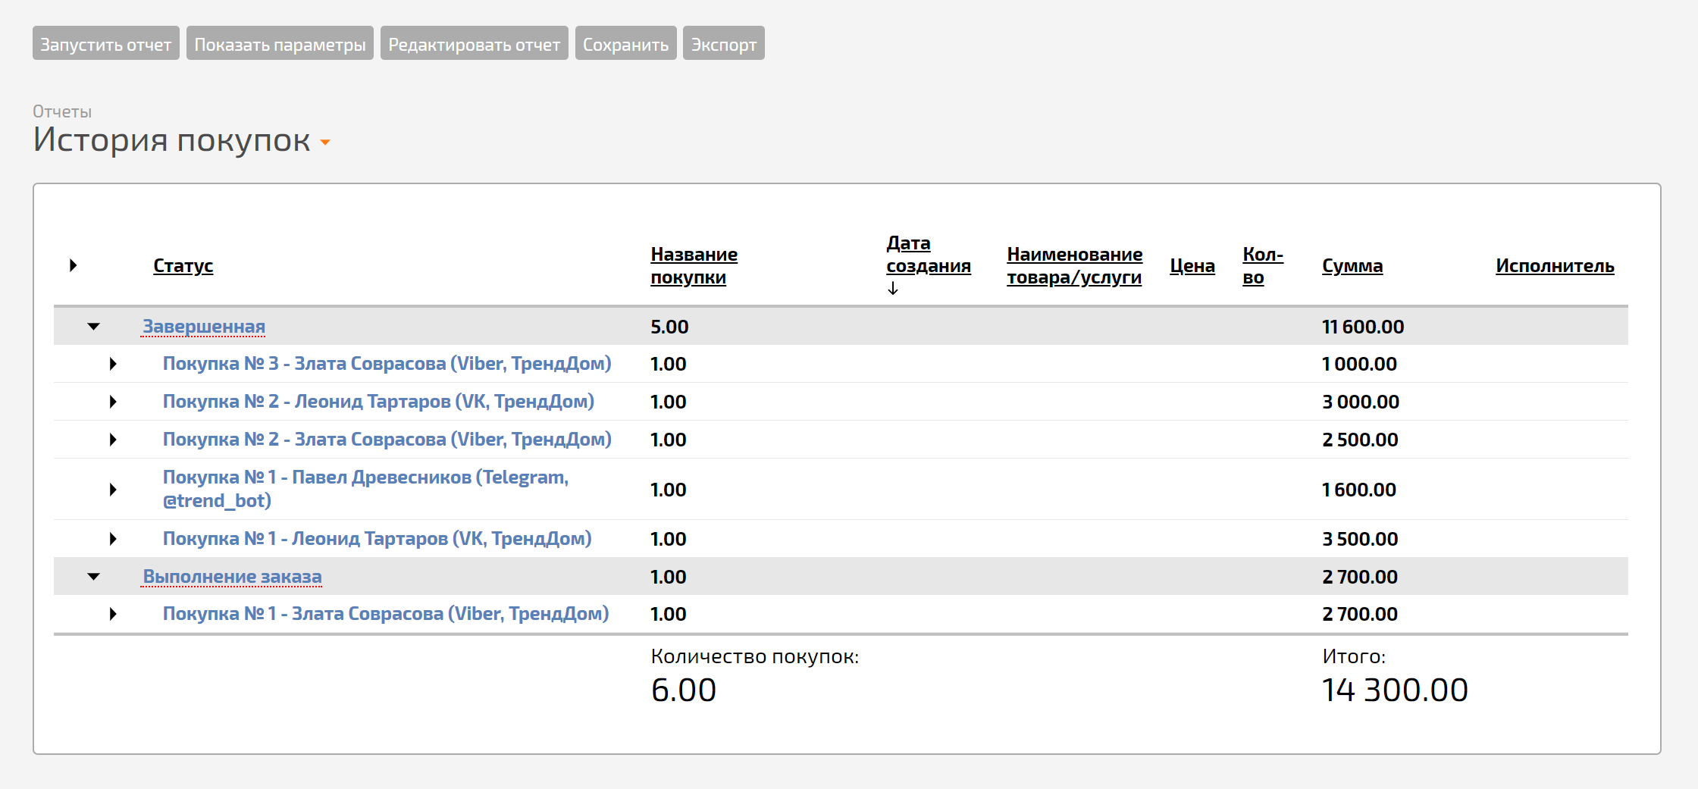Select the 14 300.00 total value
This screenshot has height=789, width=1698.
1395,690
